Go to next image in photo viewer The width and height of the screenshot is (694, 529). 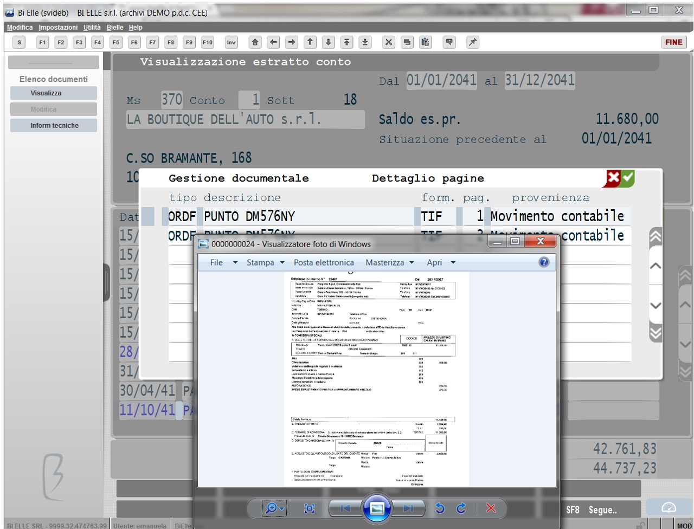click(408, 508)
